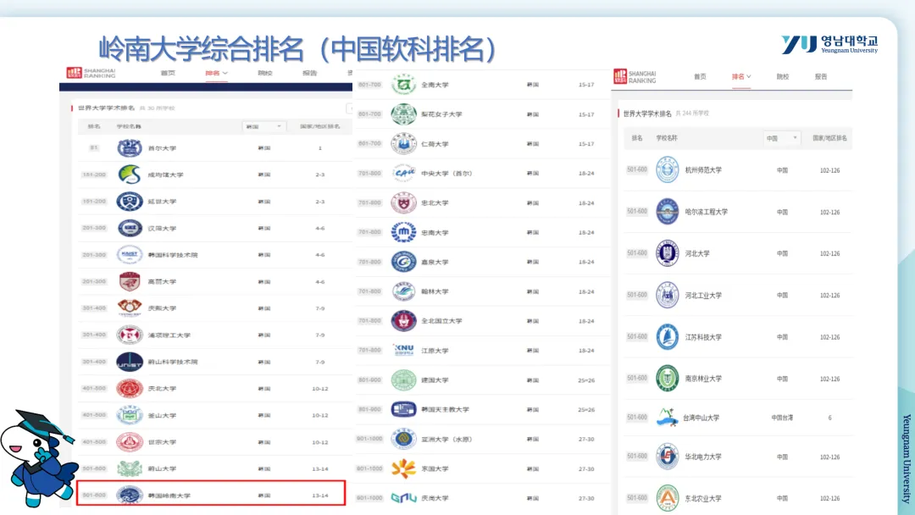Open the 蔚山大学 school name link

click(x=162, y=468)
